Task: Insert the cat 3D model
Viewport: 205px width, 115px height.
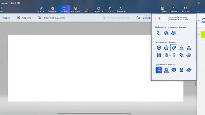Action: [x=181, y=70]
